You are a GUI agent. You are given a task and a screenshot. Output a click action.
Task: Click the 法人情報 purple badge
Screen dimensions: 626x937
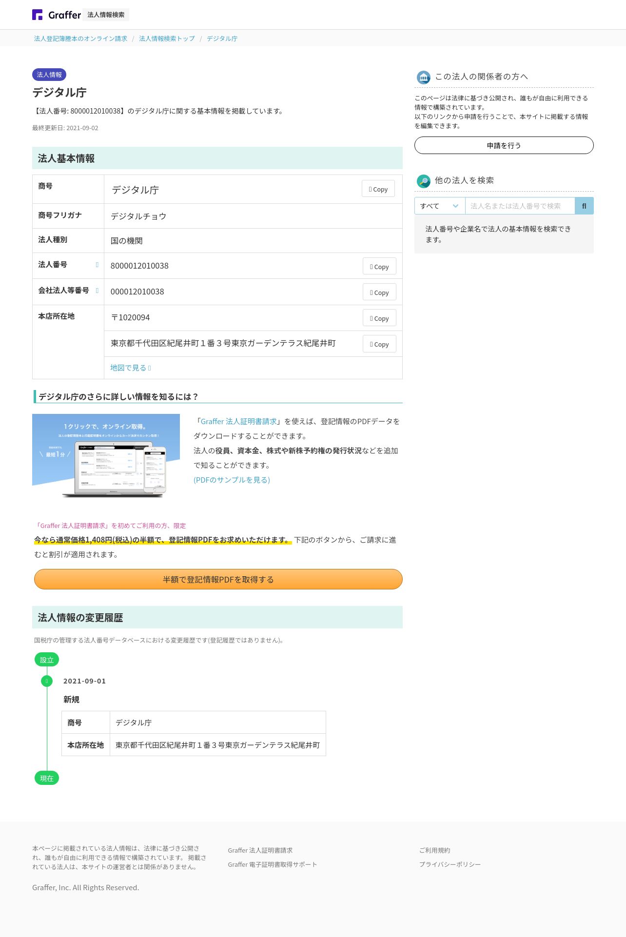pos(49,75)
